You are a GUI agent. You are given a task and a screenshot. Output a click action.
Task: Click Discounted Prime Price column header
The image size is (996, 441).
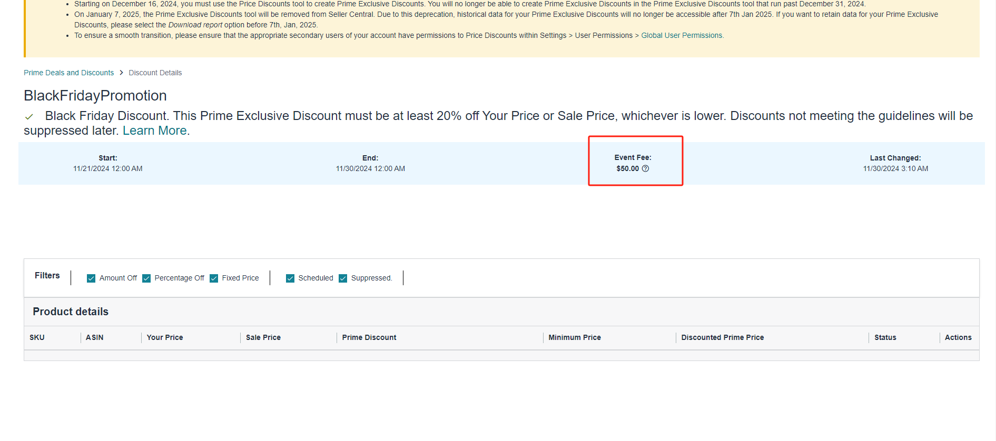pyautogui.click(x=722, y=337)
